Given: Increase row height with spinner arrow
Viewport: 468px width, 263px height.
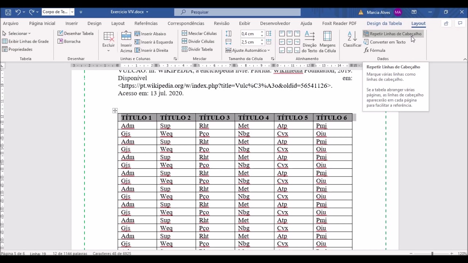Looking at the screenshot, I should (x=262, y=32).
